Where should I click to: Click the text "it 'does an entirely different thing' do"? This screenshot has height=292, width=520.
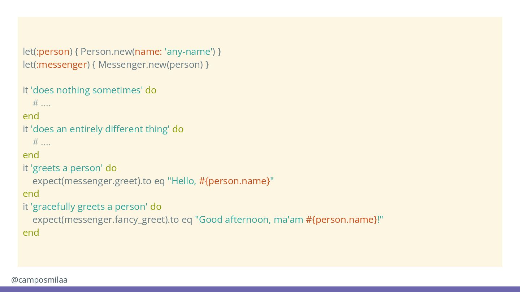tap(103, 129)
